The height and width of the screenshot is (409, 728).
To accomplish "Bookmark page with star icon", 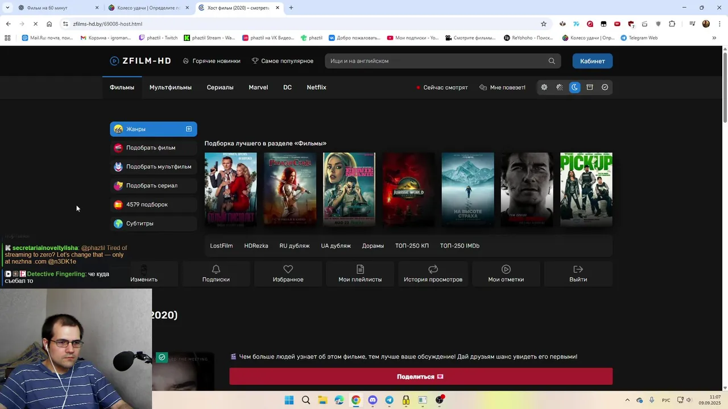I will 544,24.
